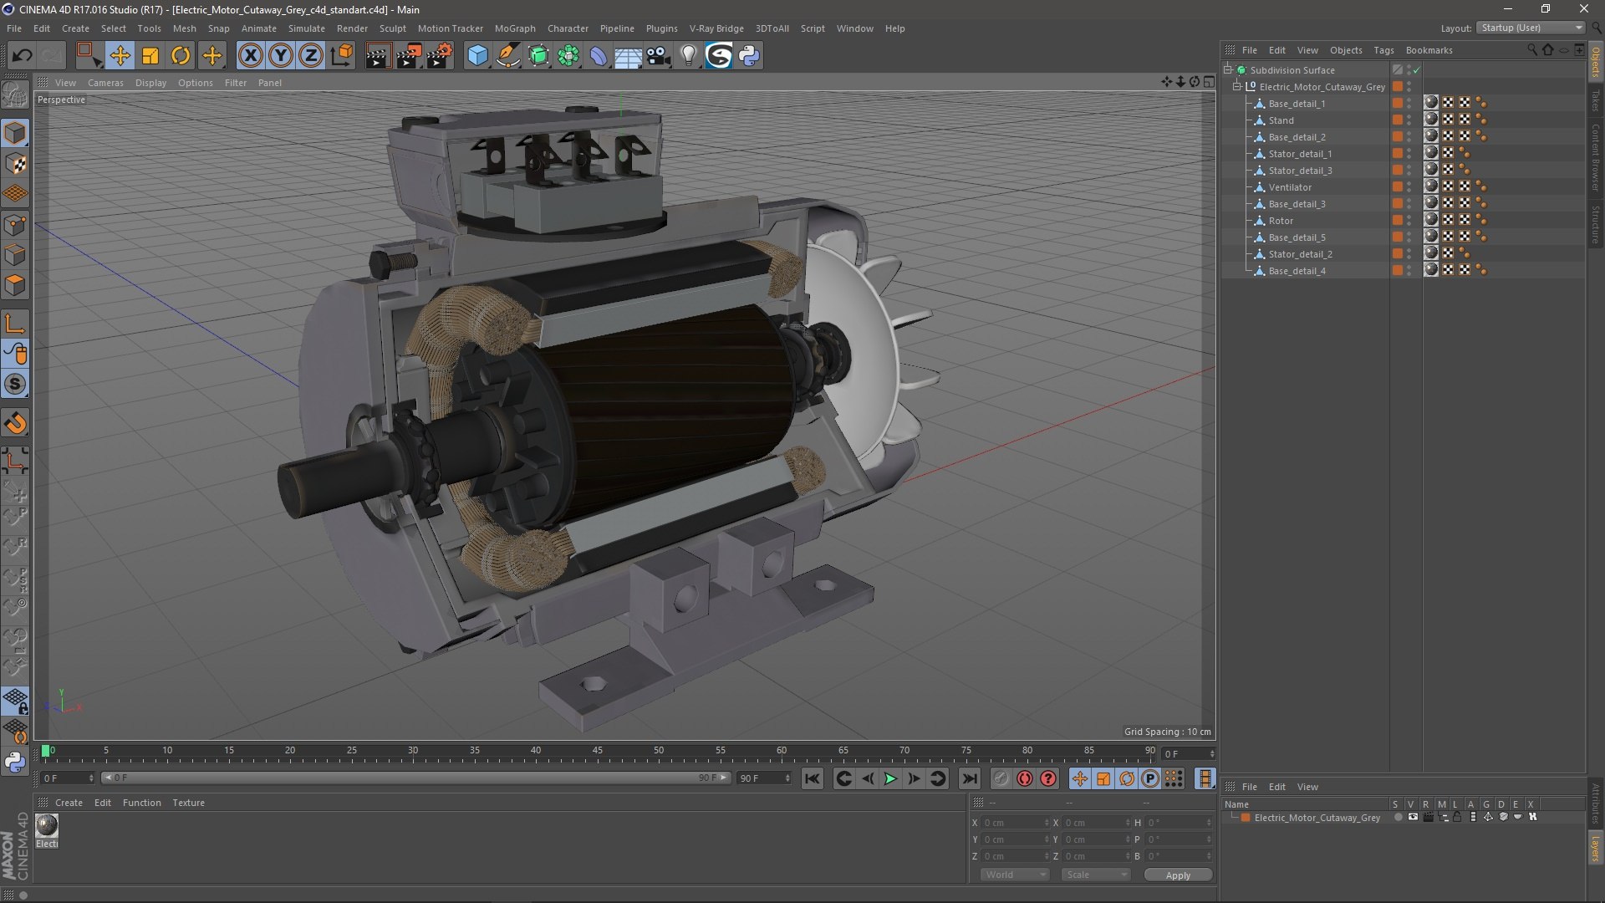
Task: Toggle layer lock for Electric_Motor_Cutaway_Grey
Action: tap(1457, 817)
